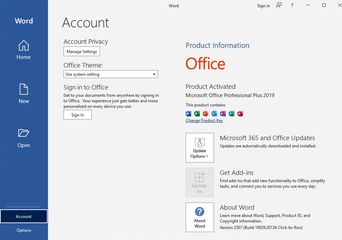Click the Get Add-ins heading text

(236, 173)
